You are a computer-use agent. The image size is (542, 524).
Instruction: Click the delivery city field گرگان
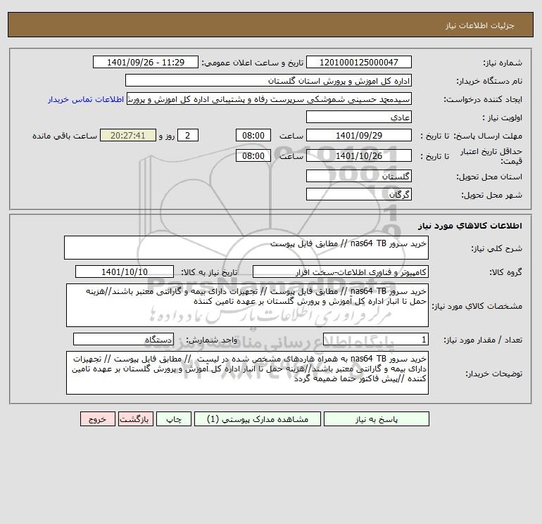click(359, 194)
